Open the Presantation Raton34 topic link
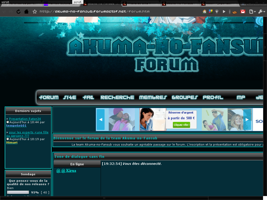Screen dimensions: 267x200 click(x=25, y=119)
